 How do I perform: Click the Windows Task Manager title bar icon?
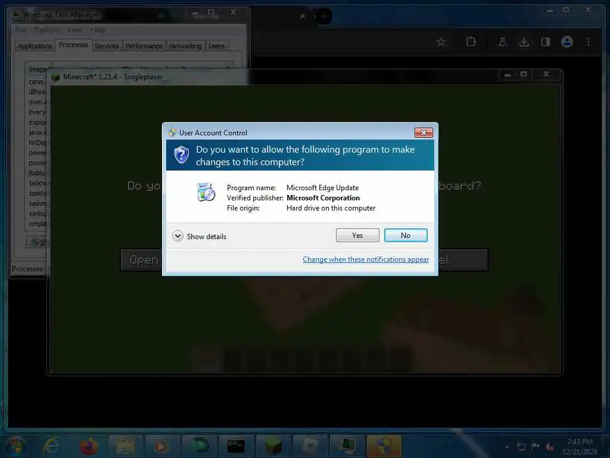(16, 15)
